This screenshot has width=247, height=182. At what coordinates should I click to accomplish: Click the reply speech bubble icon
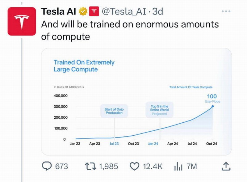point(47,167)
